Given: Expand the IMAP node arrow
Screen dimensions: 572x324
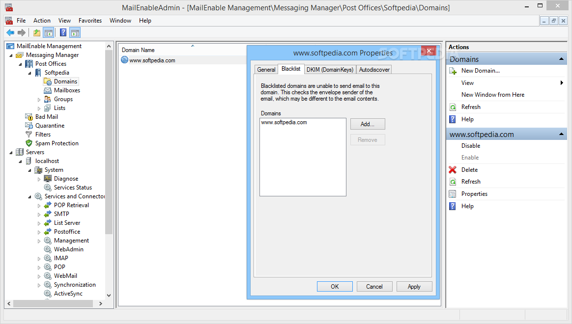Looking at the screenshot, I should click(x=39, y=258).
